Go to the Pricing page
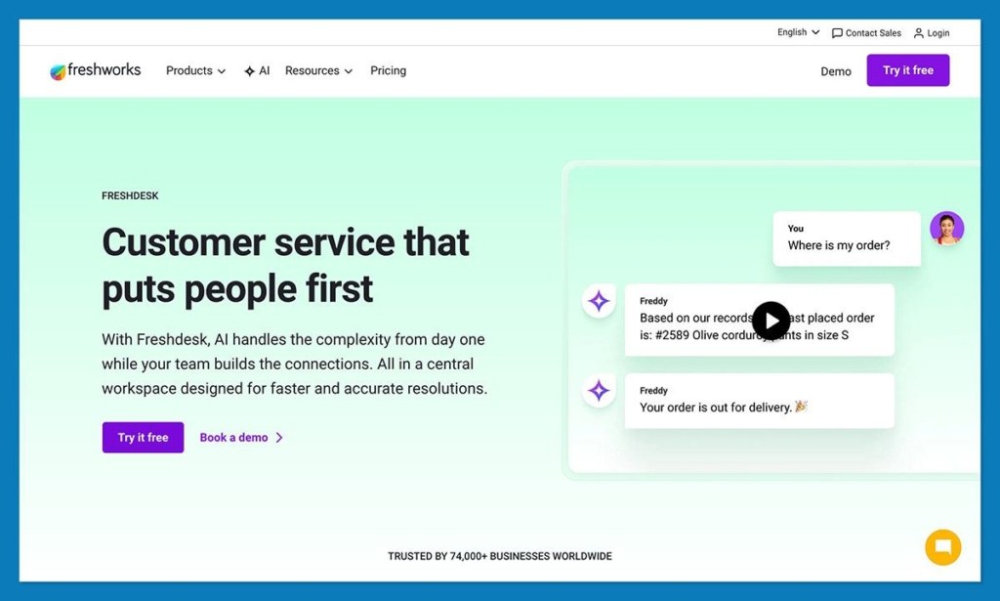 [388, 70]
